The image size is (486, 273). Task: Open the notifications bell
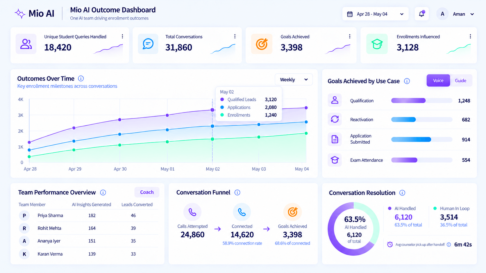click(421, 14)
